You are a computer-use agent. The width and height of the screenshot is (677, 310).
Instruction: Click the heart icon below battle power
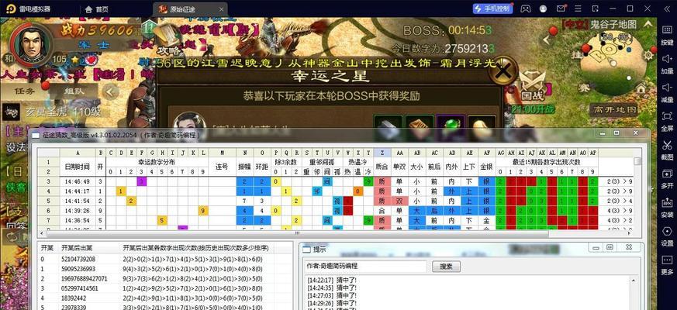92,59
